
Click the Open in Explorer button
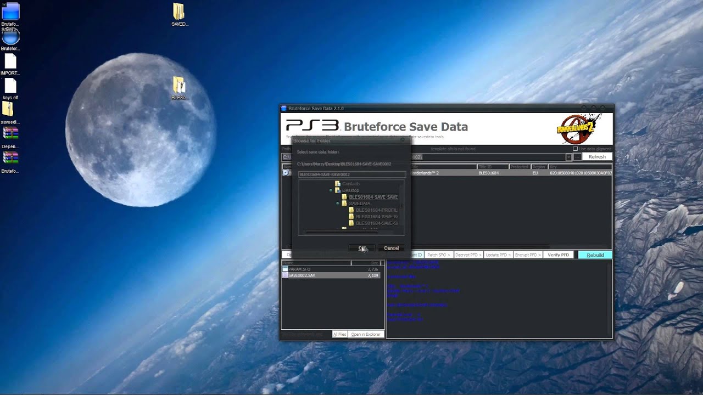pyautogui.click(x=366, y=334)
